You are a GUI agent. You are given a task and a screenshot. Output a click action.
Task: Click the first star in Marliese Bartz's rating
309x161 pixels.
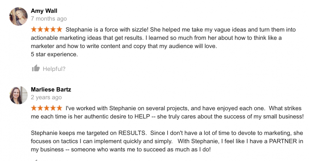tap(34, 108)
